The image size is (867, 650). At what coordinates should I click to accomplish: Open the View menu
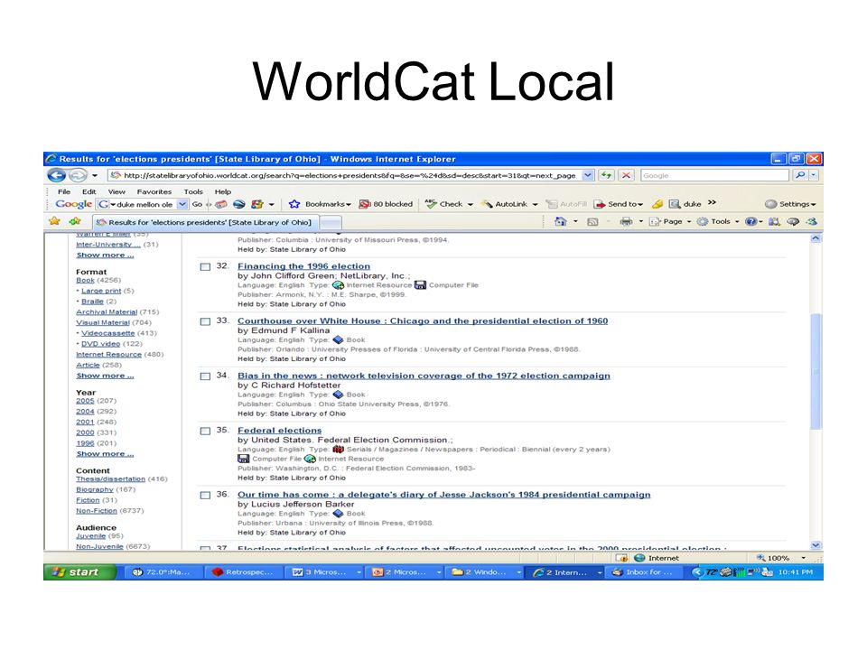pos(117,191)
